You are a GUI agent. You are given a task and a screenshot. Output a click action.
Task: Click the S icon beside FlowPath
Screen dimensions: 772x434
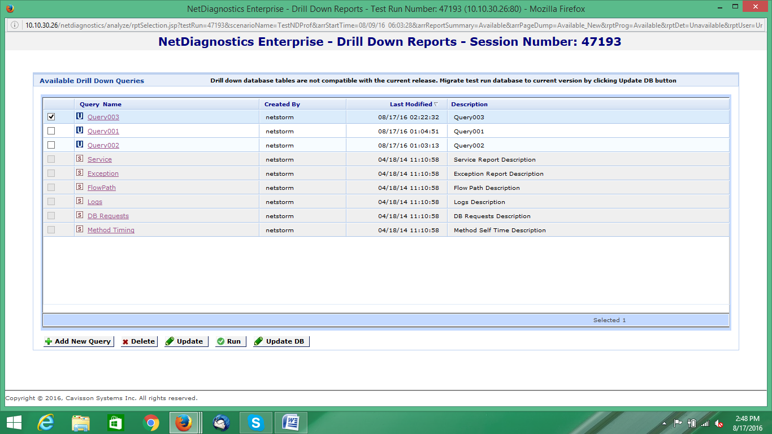(x=80, y=187)
